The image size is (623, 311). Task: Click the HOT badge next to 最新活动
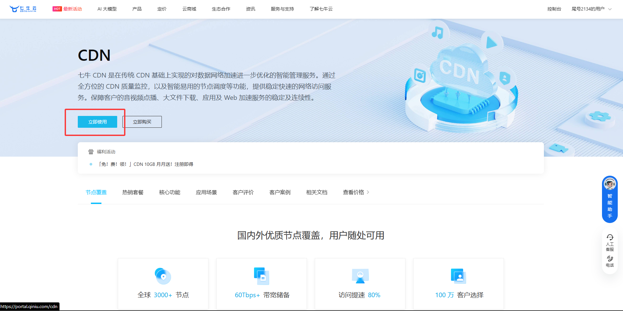tap(57, 9)
